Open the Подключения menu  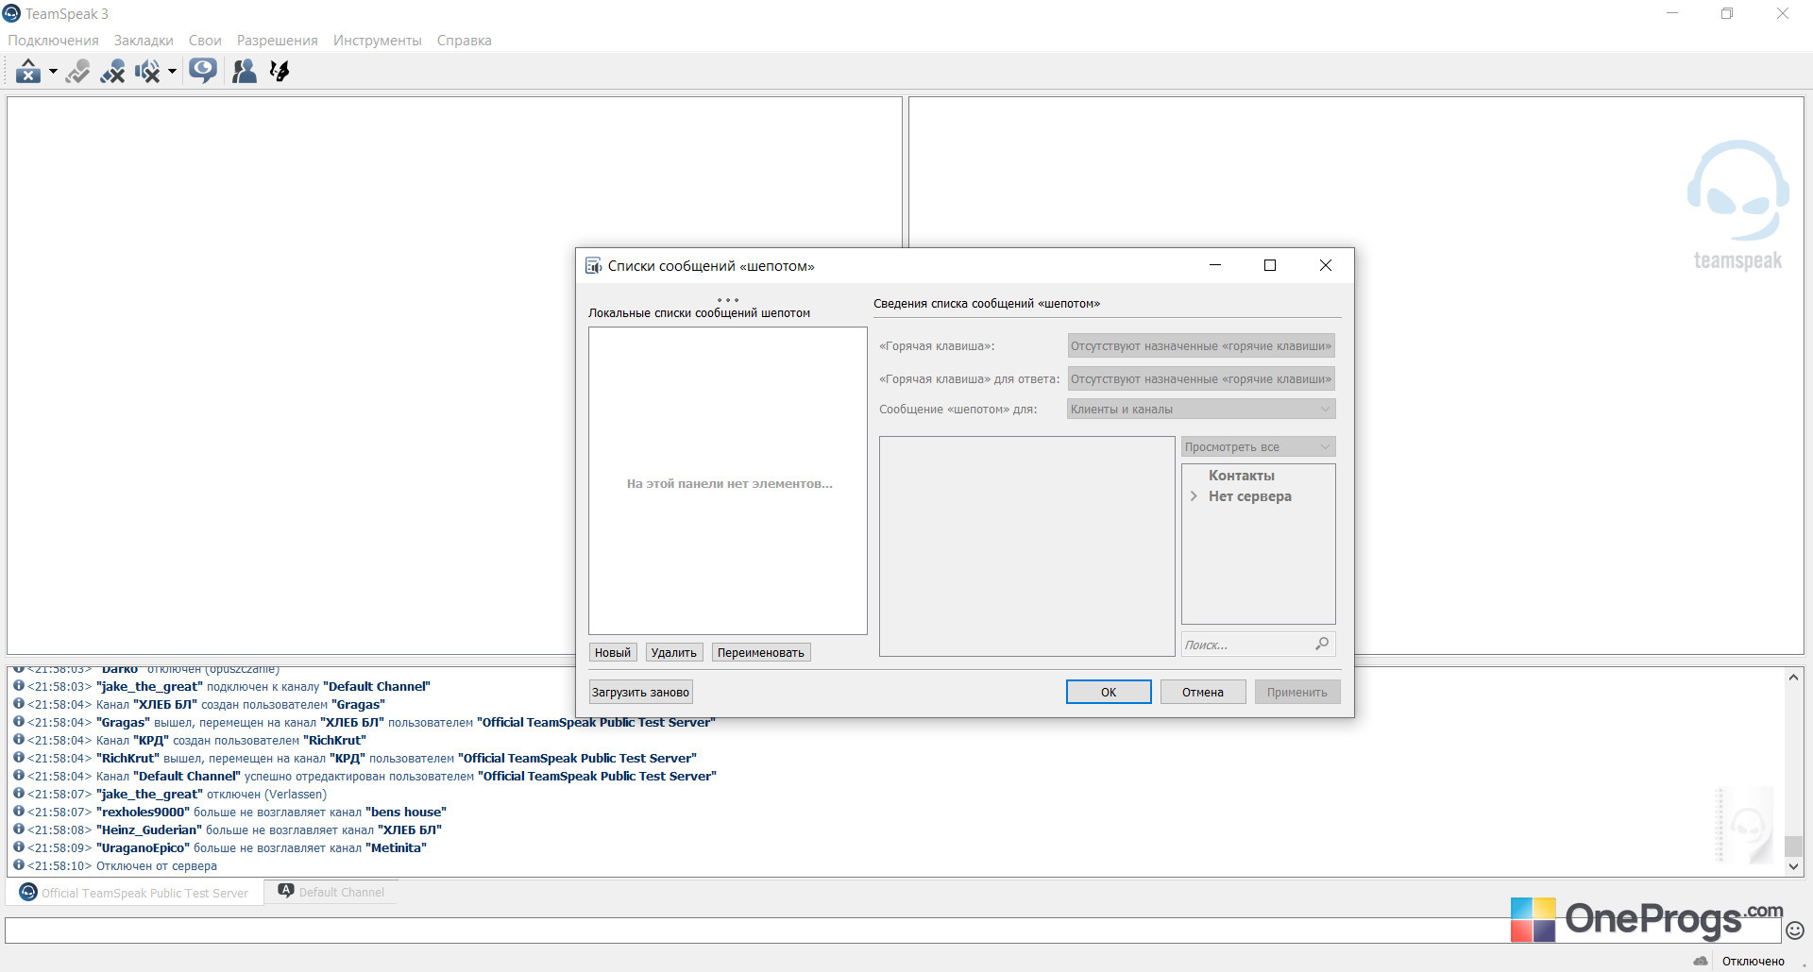53,41
